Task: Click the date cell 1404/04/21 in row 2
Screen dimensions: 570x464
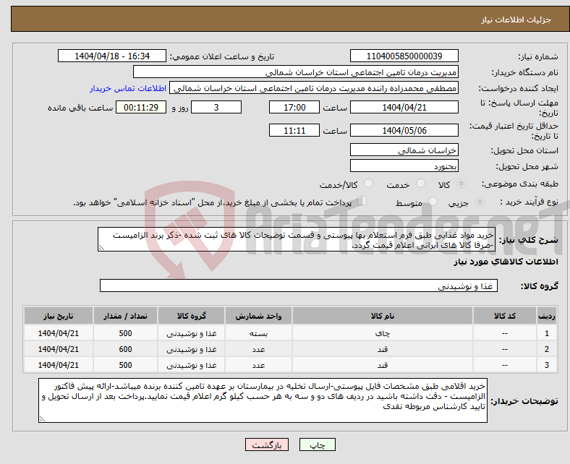Action: tap(59, 349)
